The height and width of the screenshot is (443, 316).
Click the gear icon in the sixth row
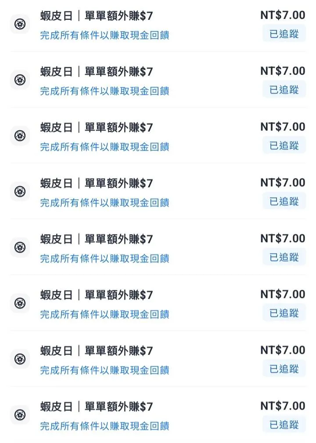point(20,303)
